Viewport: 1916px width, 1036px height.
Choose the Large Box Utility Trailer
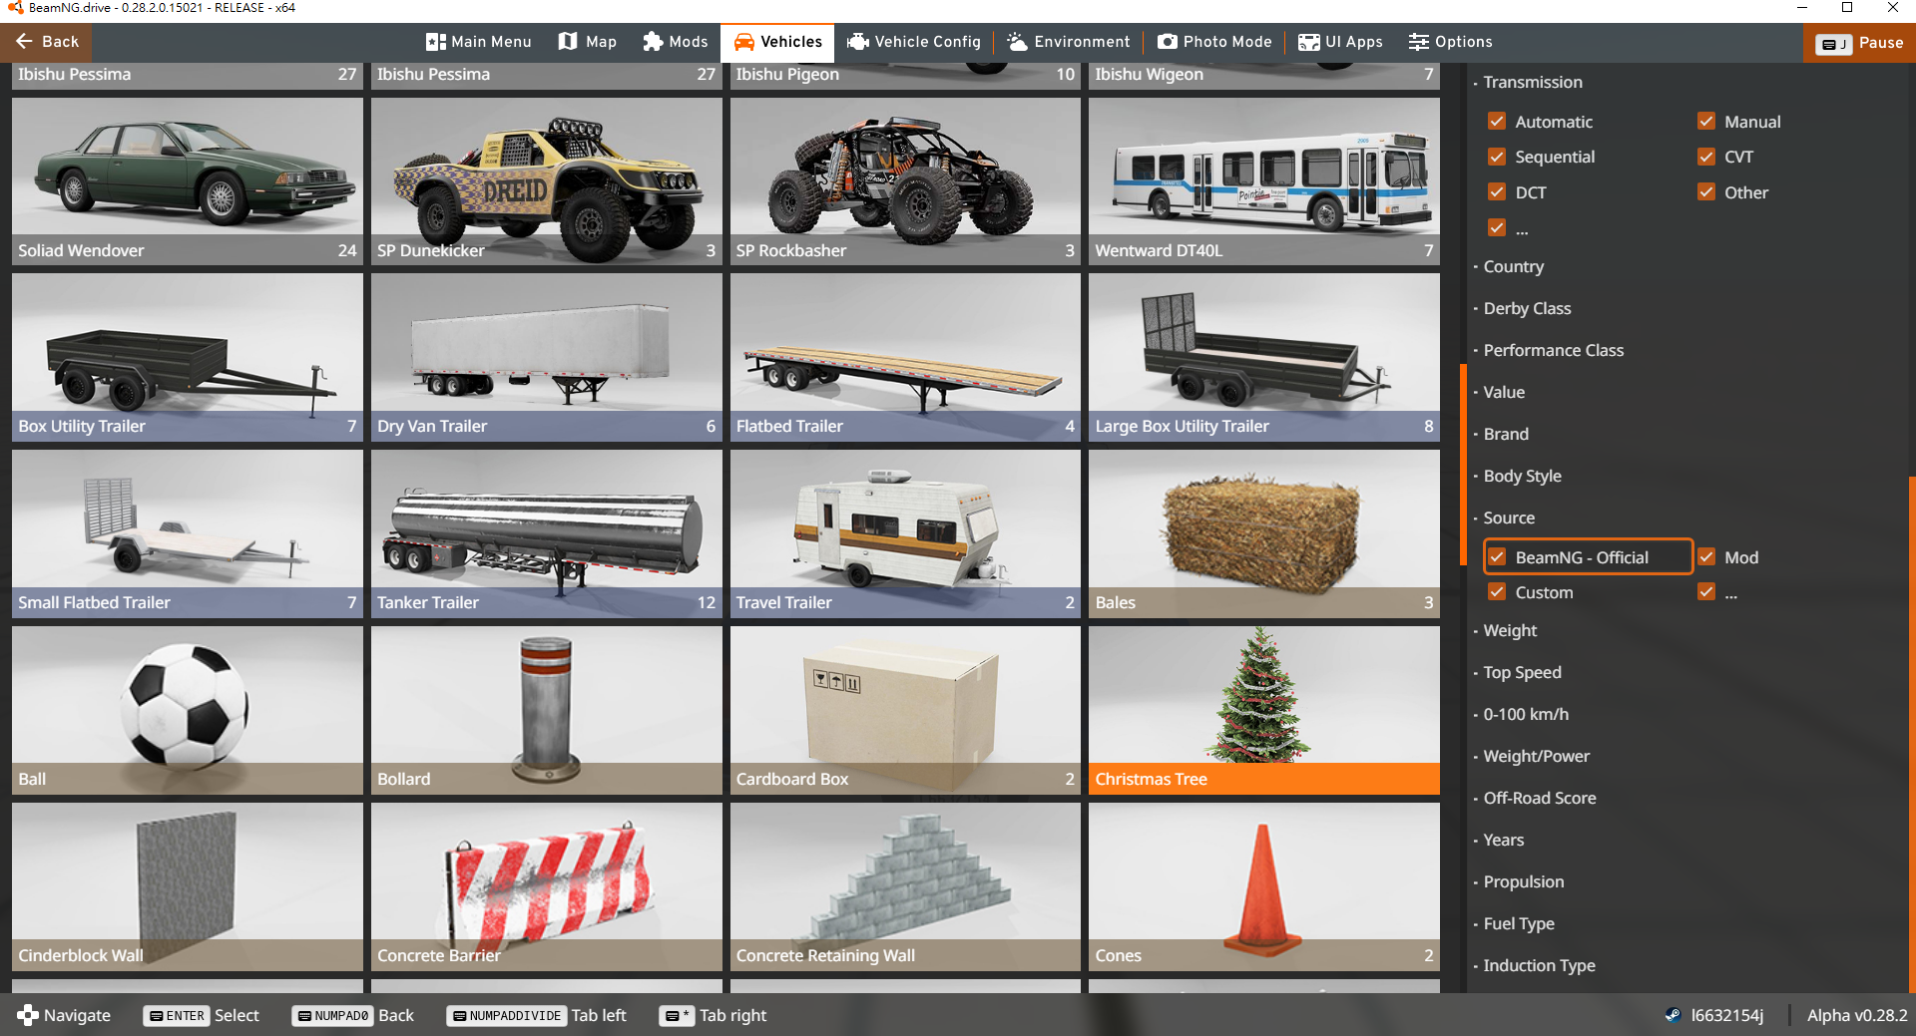1264,357
